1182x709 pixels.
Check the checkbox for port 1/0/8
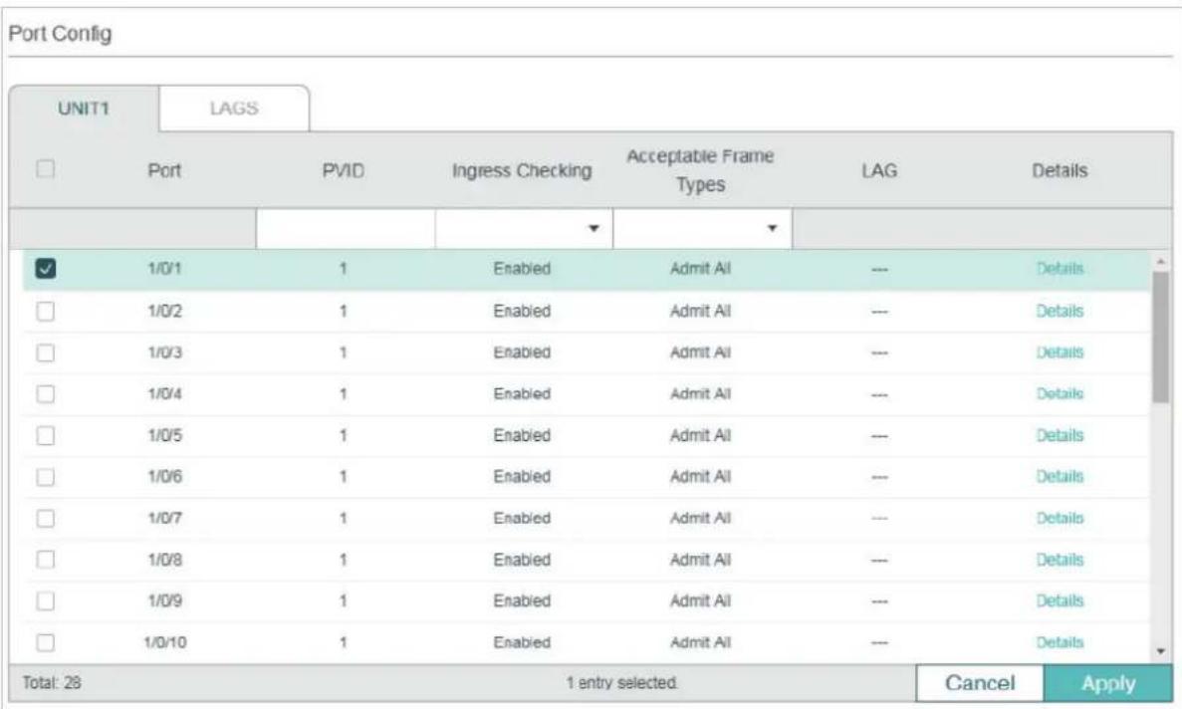coord(45,559)
